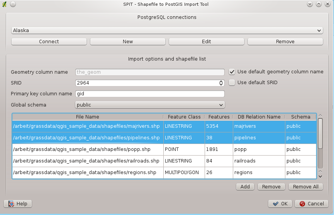Screen dimensions: 334x215
Task: Click the Help button with lifebuoy icon
Action: tap(18, 203)
